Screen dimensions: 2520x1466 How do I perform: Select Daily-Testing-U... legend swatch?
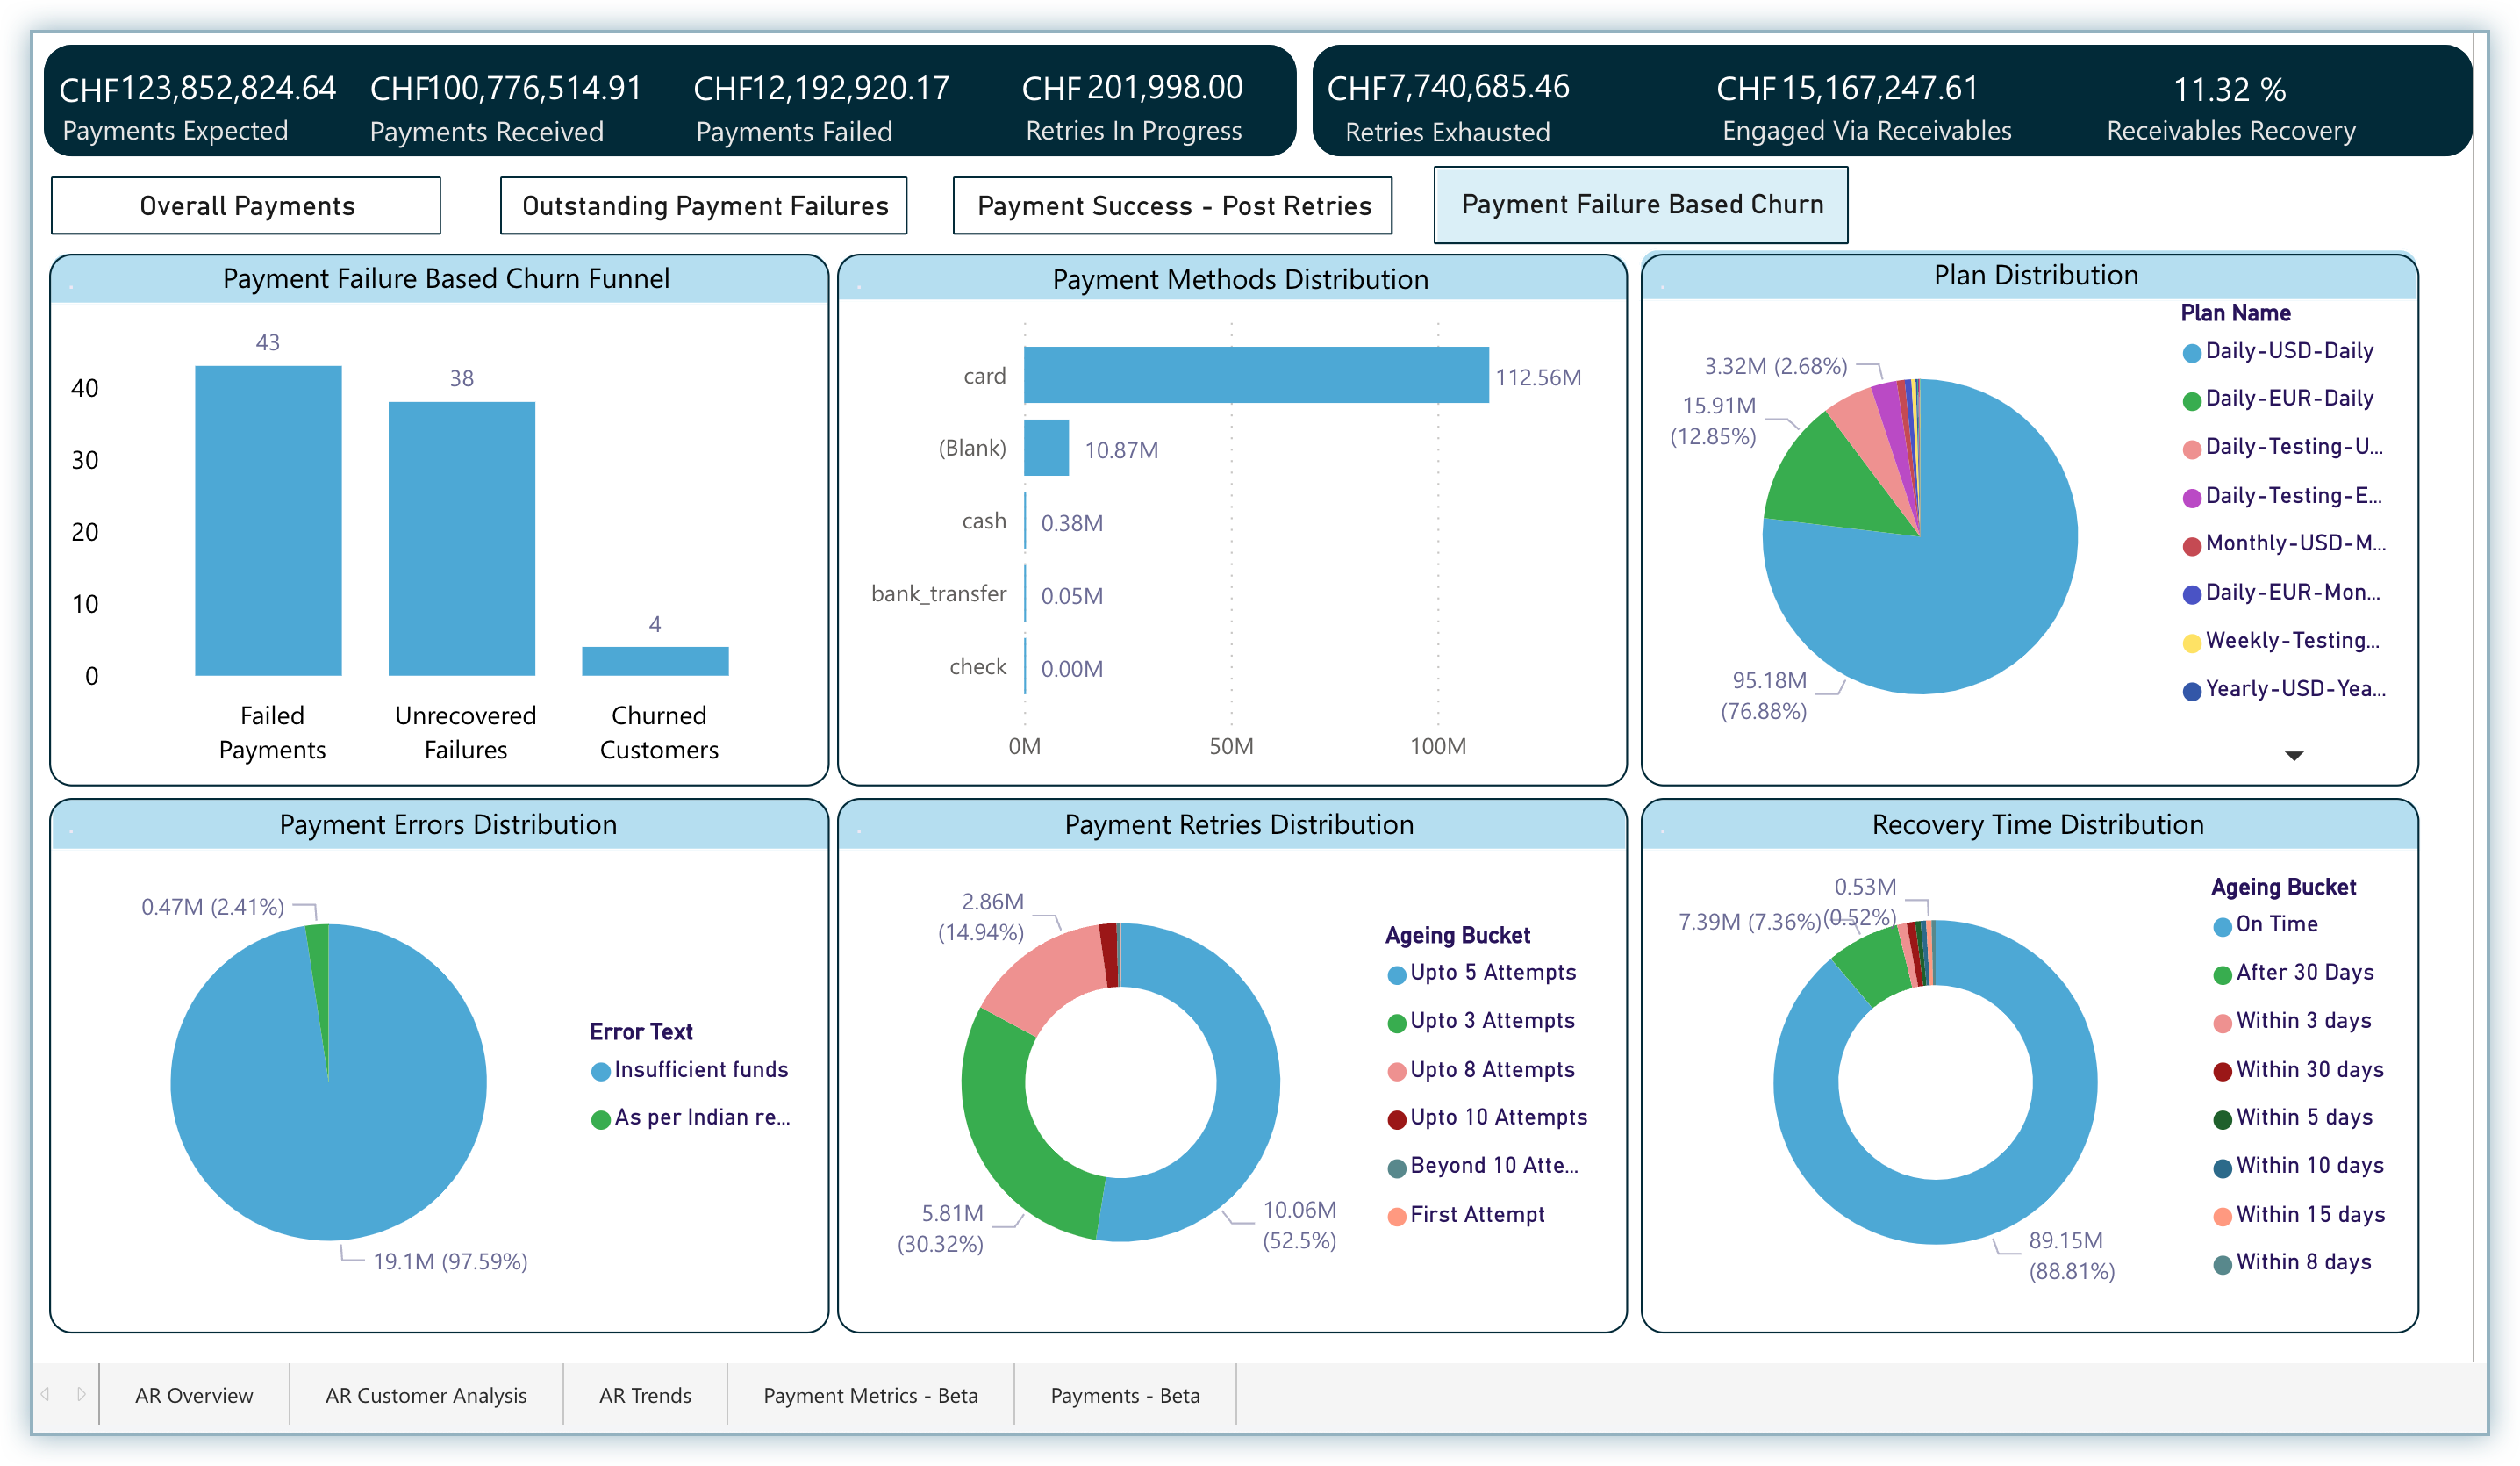click(x=2192, y=449)
